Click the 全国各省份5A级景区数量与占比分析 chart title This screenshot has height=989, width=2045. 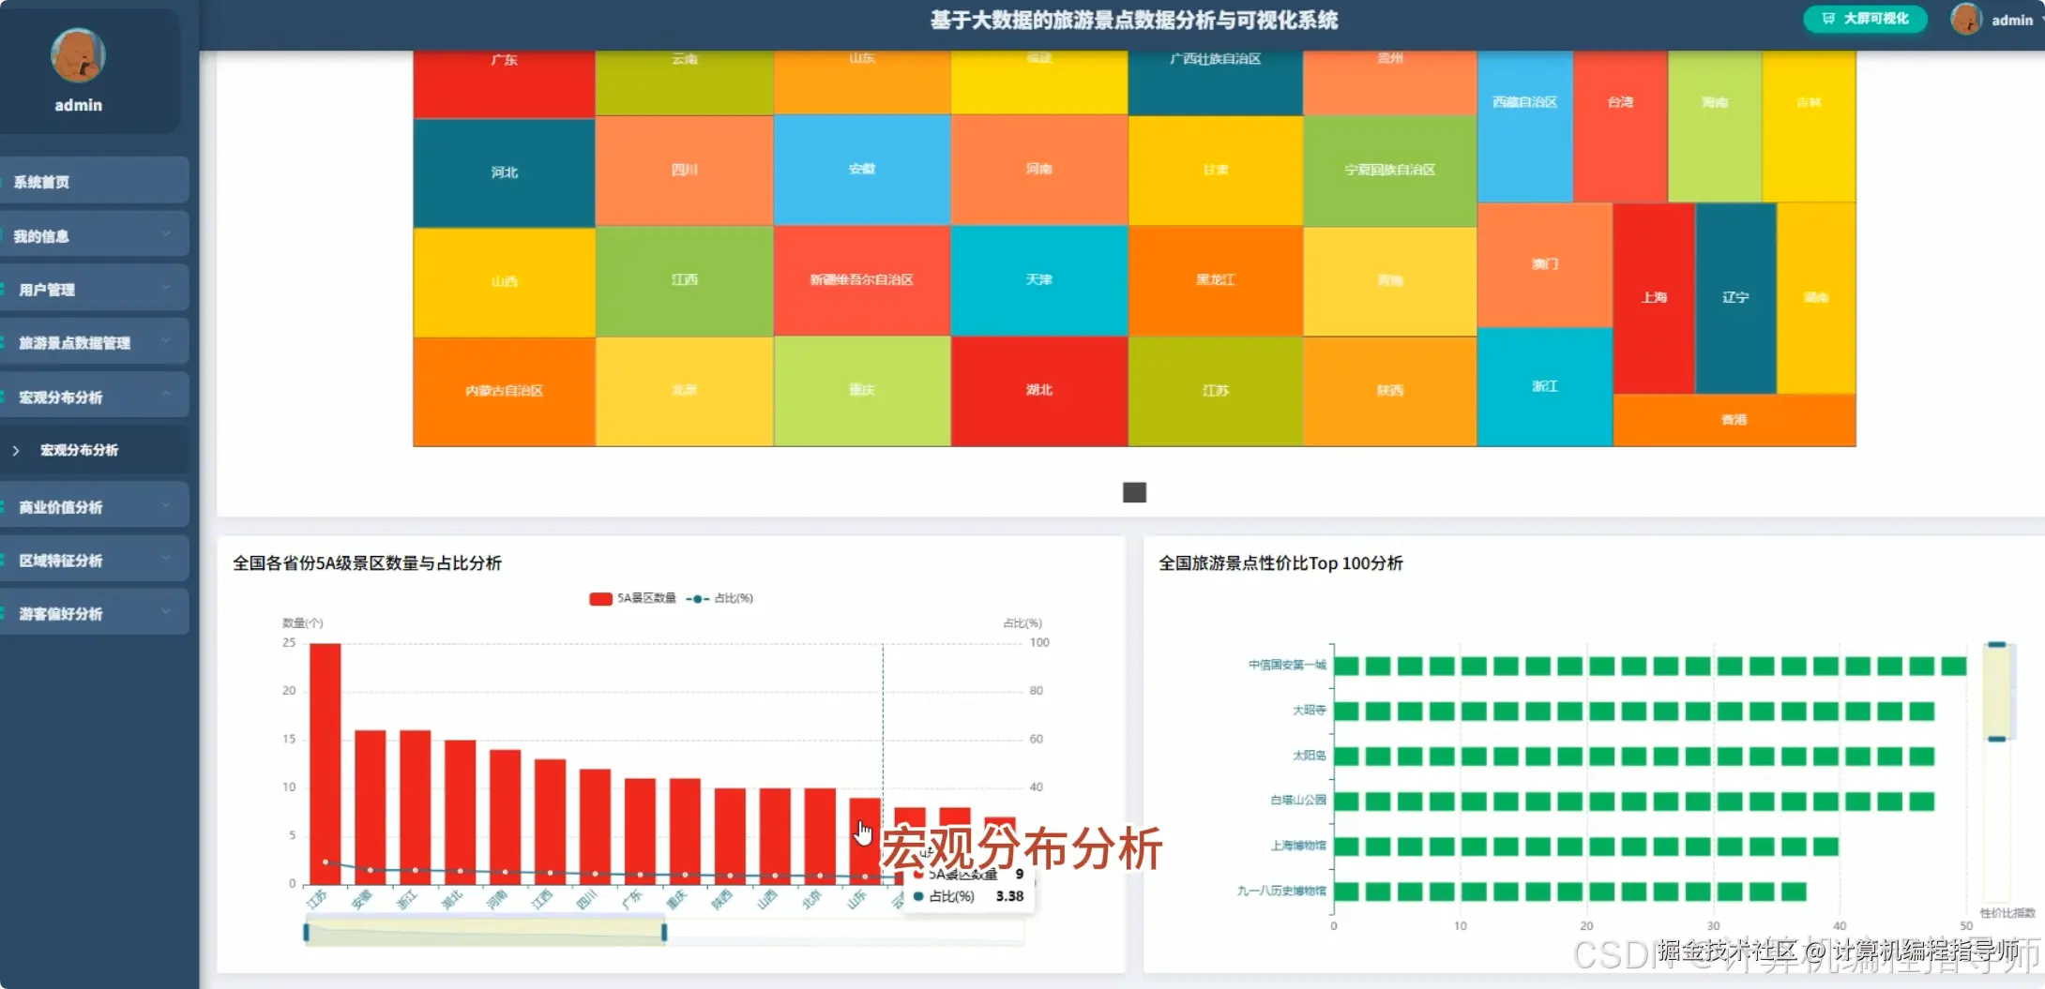point(367,562)
